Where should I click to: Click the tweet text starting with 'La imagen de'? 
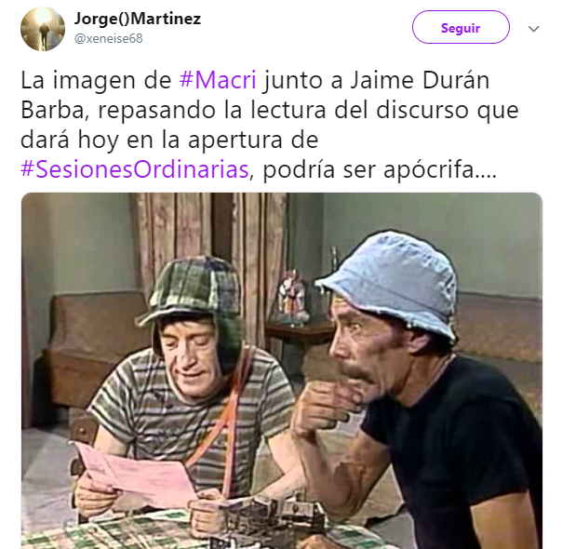click(x=270, y=125)
